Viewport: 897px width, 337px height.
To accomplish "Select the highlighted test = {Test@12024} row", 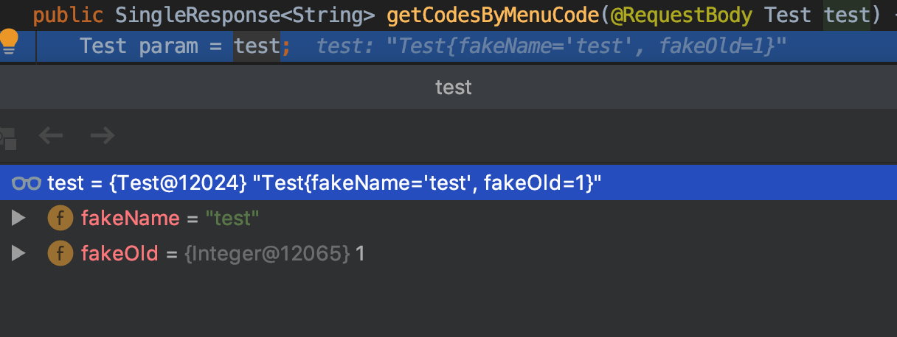I will [x=448, y=182].
